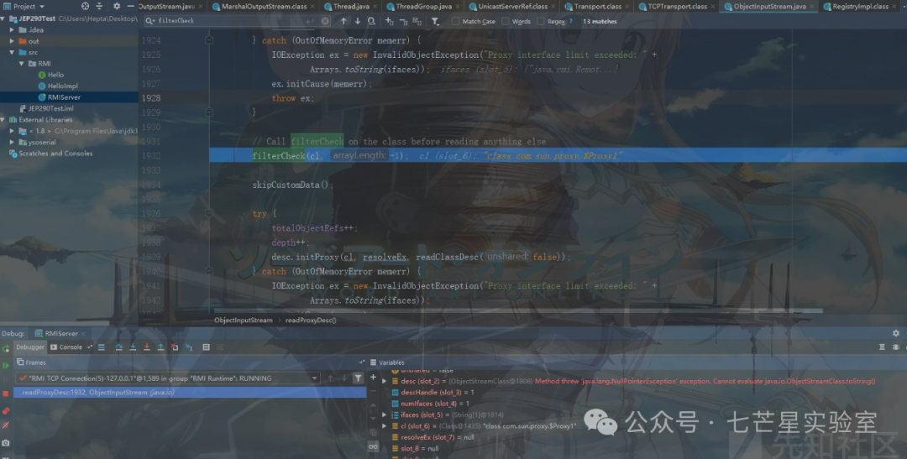Expand the ysoserial library
Viewport: 907px width, 459px height.
point(12,142)
